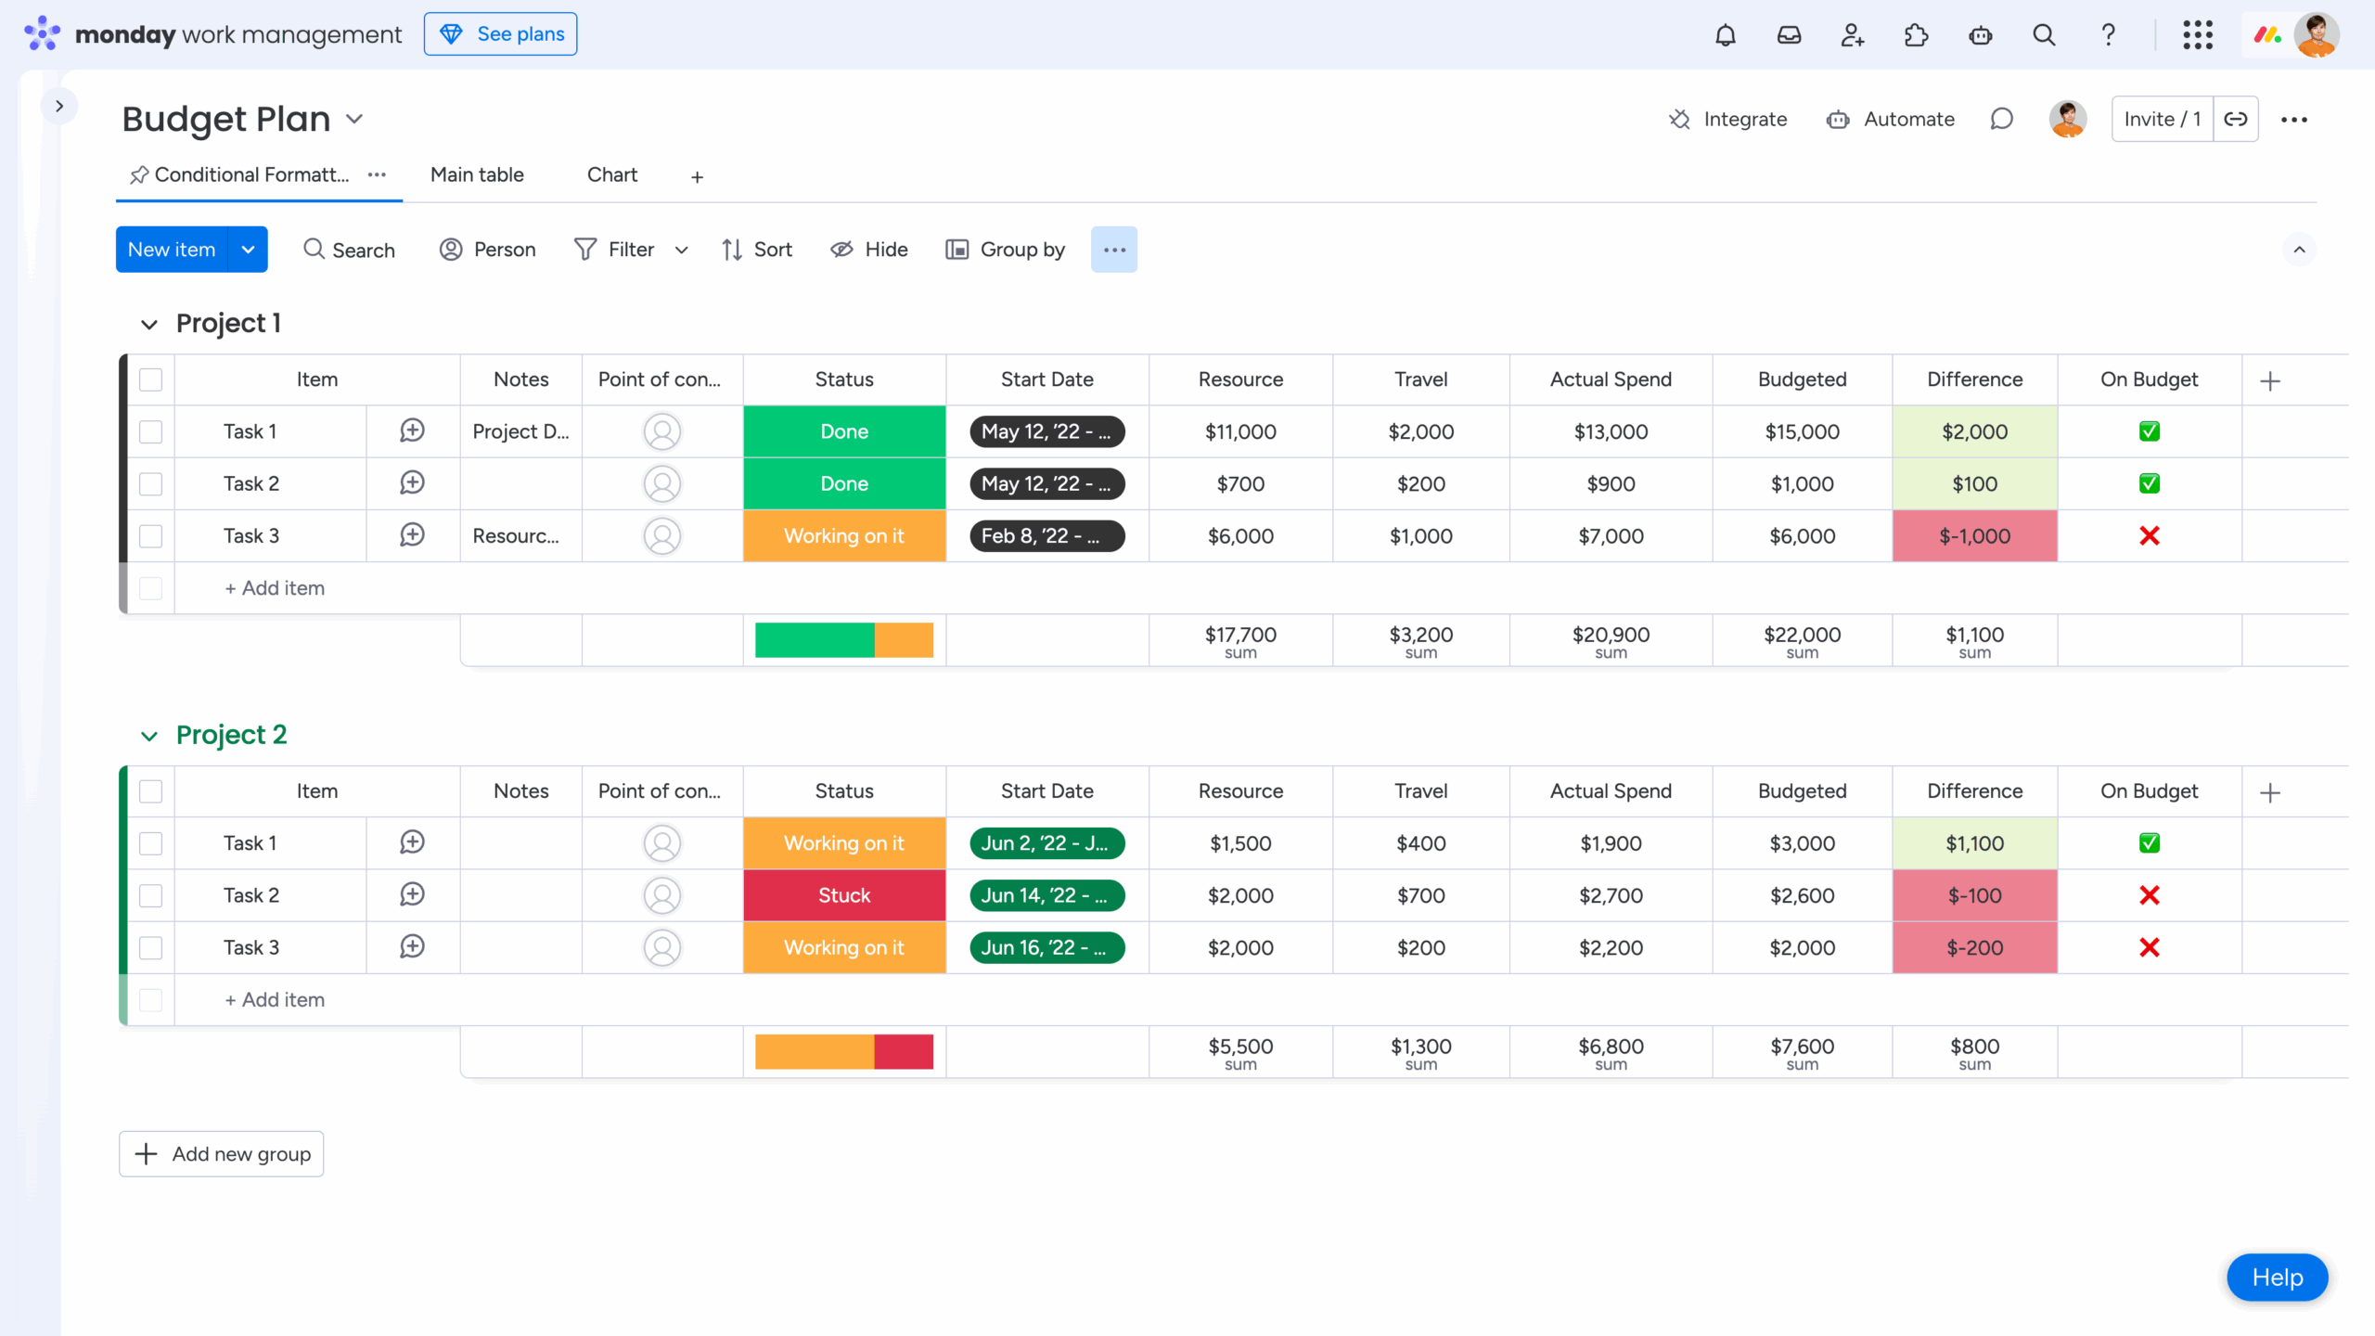This screenshot has height=1336, width=2375.
Task: Select the Person filter icon in toolbar
Action: point(452,249)
